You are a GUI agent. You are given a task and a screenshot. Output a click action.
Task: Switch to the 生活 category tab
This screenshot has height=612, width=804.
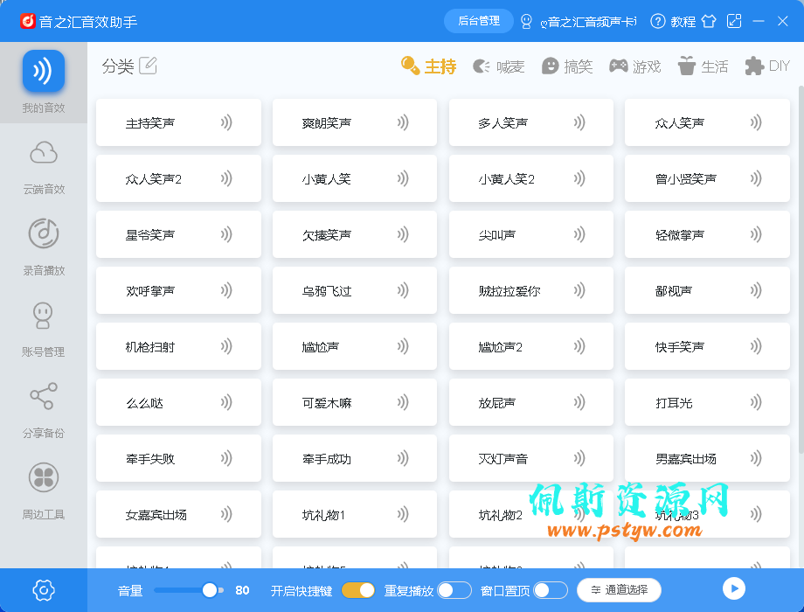(x=703, y=66)
